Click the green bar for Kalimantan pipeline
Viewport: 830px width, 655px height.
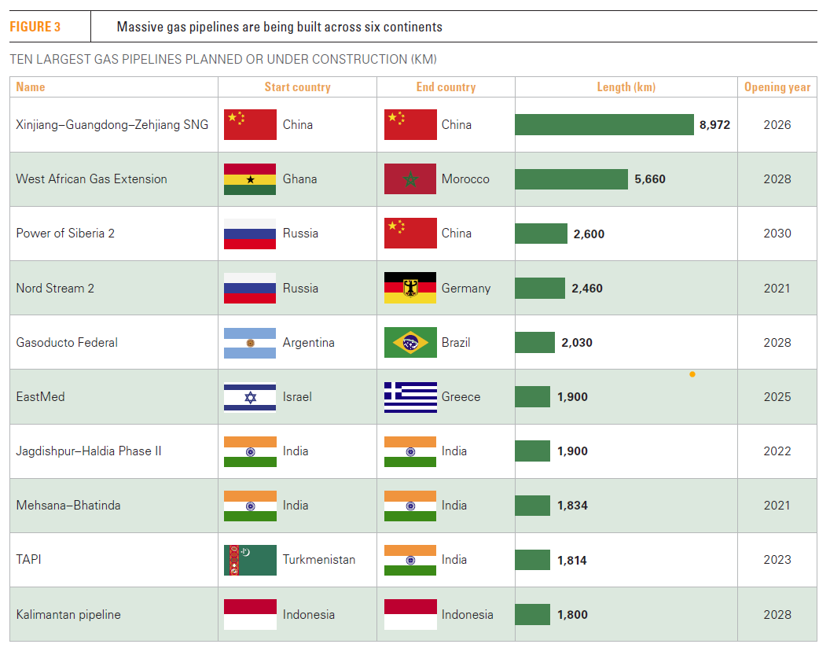[x=532, y=615]
